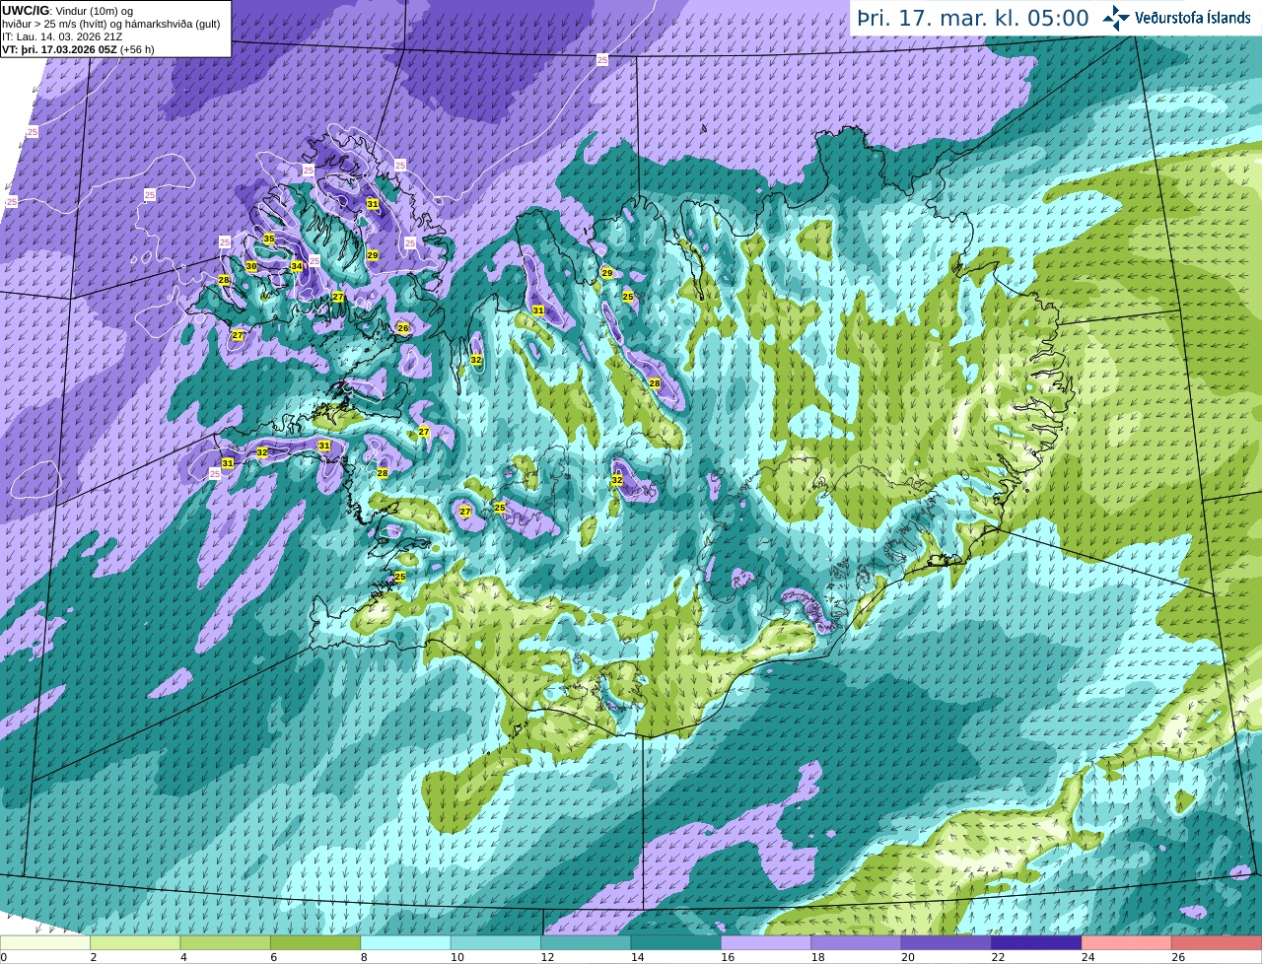The height and width of the screenshot is (964, 1262).
Task: Select the 6–8 m/s olive green swatch
Action: (x=315, y=942)
